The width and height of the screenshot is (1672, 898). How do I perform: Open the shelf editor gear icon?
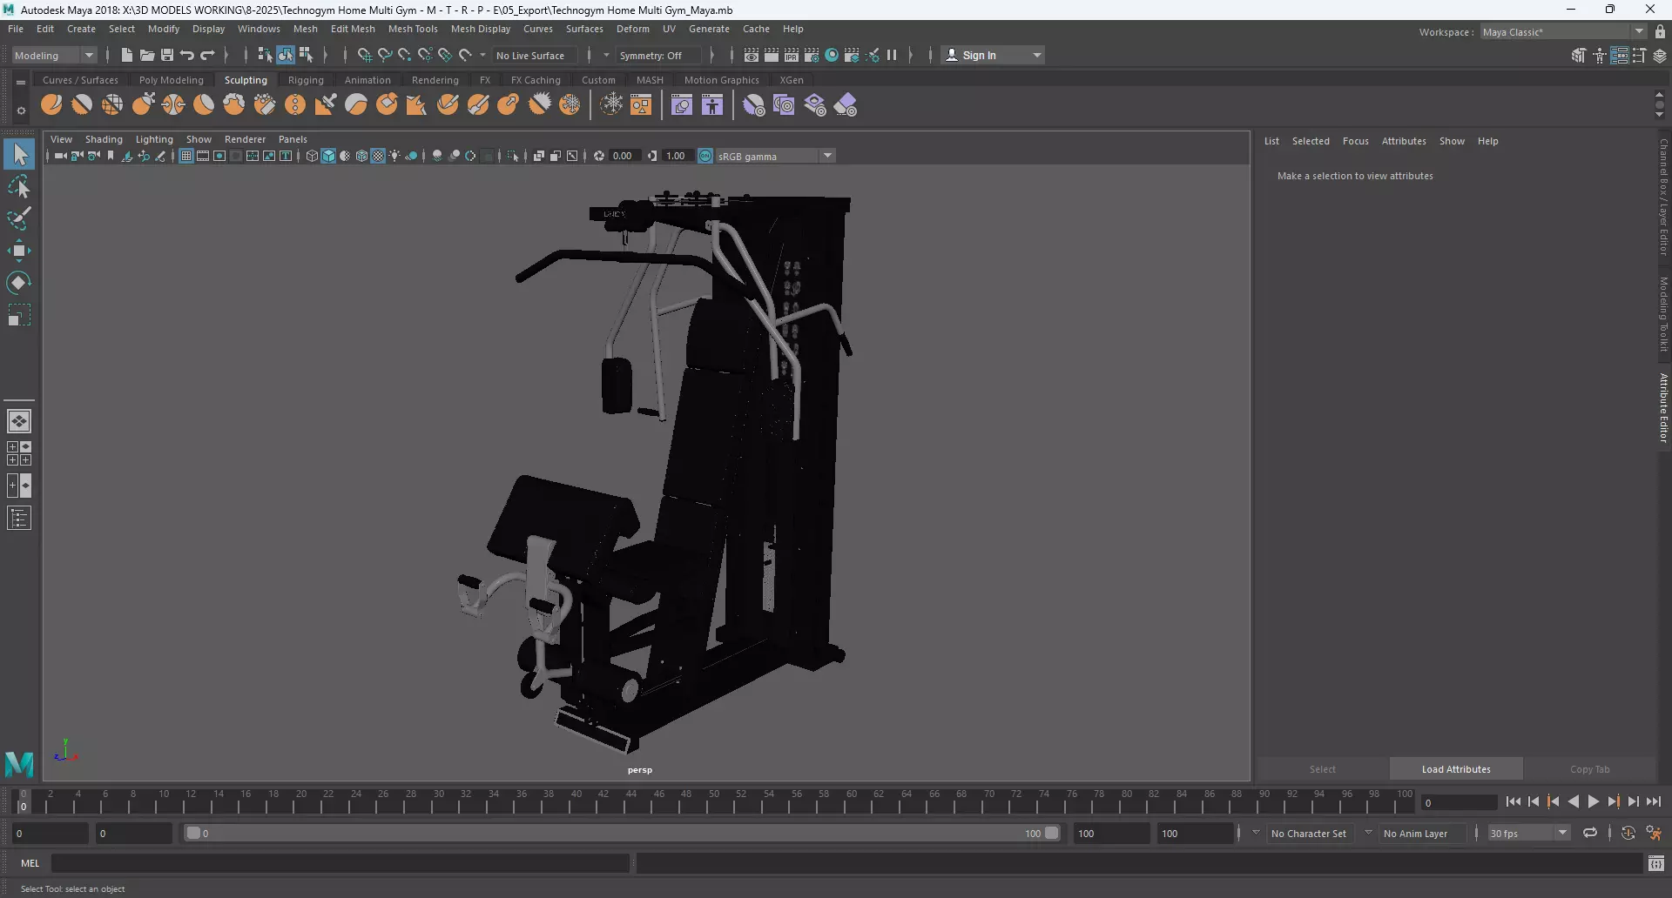21,111
